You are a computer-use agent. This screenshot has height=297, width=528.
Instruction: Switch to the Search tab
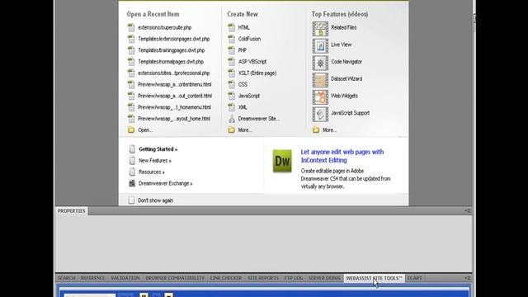66,278
